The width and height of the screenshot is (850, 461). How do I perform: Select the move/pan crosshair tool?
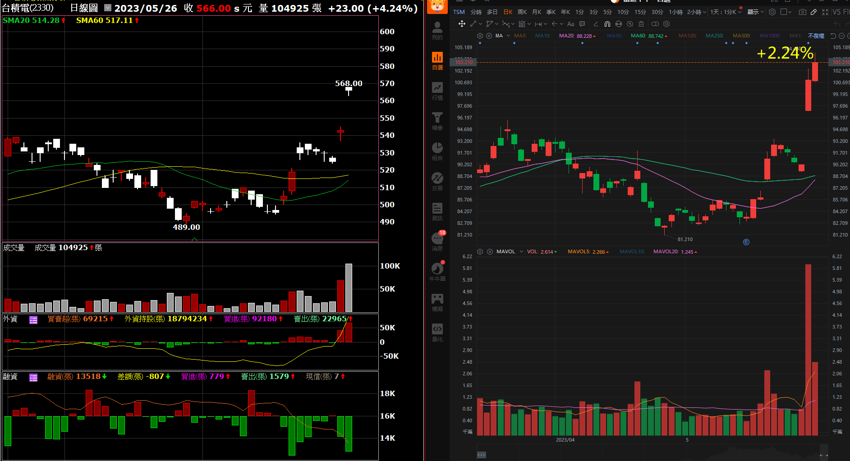click(x=462, y=24)
